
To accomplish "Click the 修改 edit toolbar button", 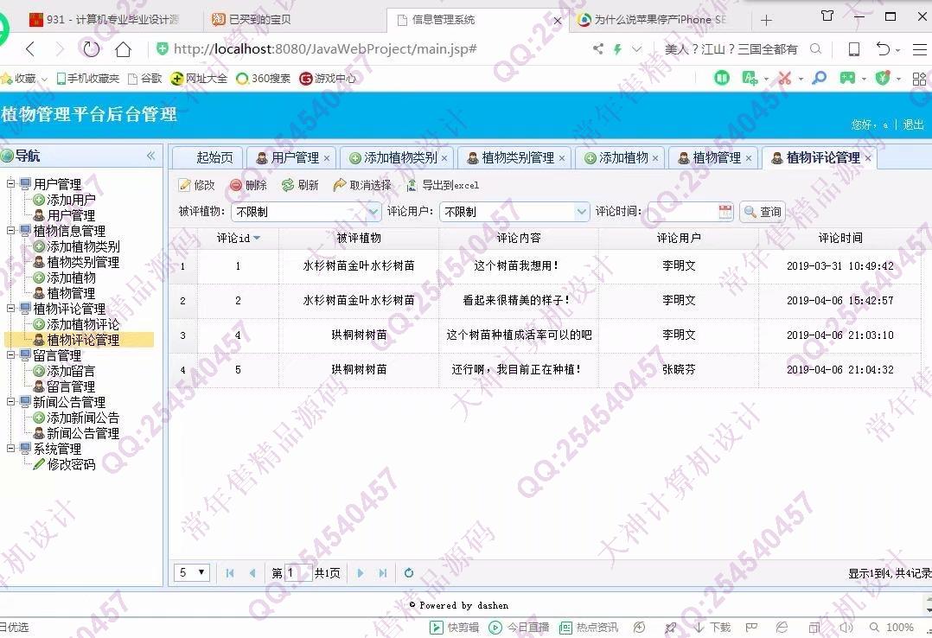I will click(197, 186).
